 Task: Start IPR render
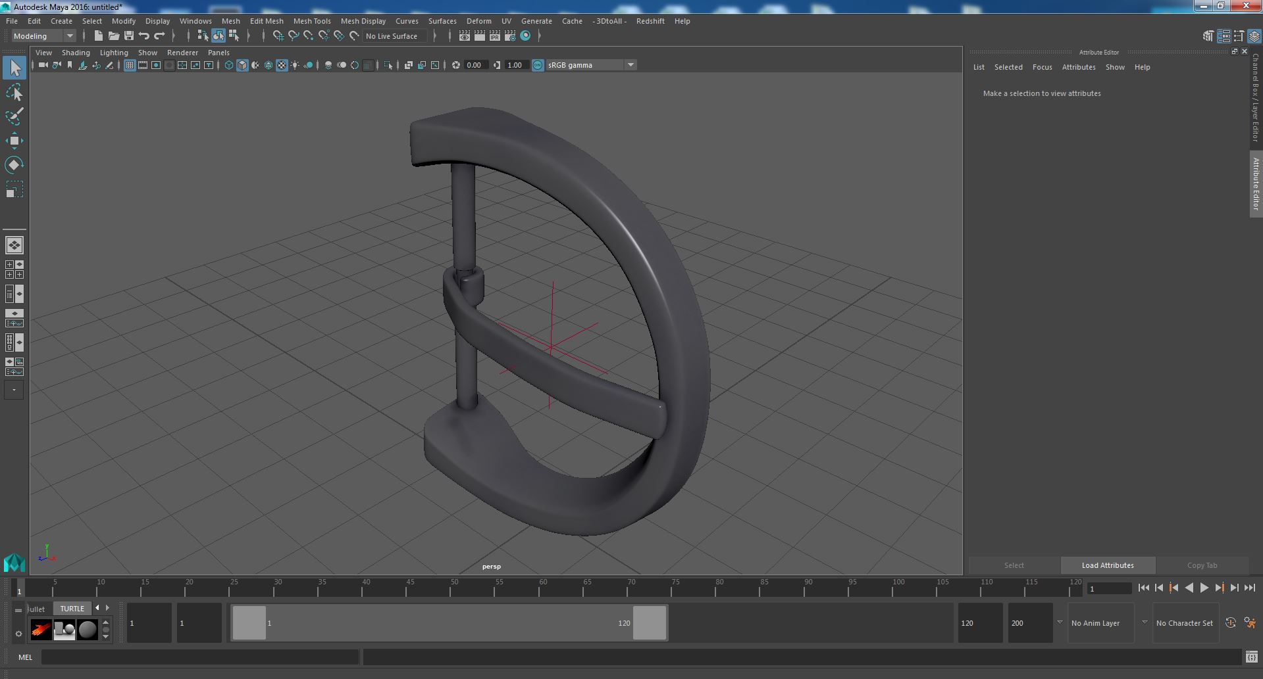tap(495, 36)
